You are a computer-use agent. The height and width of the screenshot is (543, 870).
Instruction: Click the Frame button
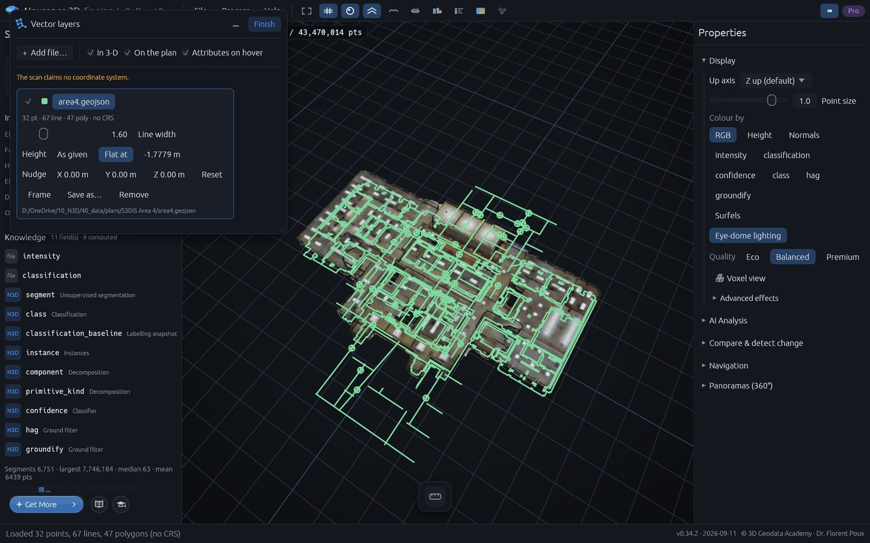[39, 195]
